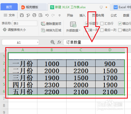Click the 表名称 input field containing 表3
Viewport: 131px width, 114px height.
[x=25, y=23]
